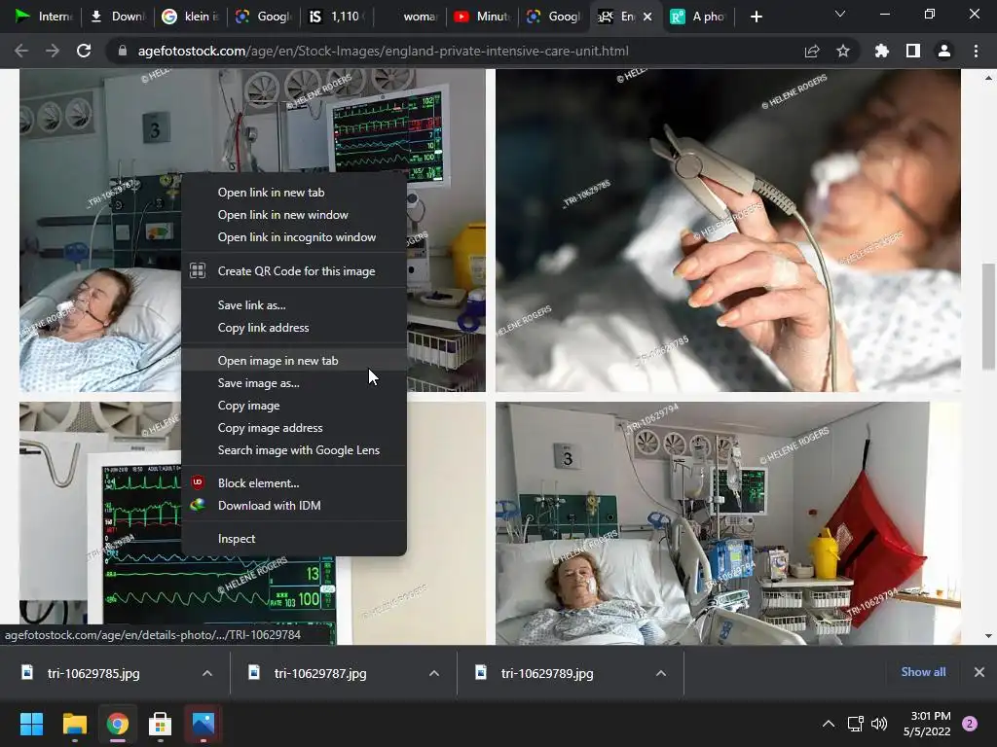Image resolution: width=997 pixels, height=747 pixels.
Task: Expand options for tri-10629789.jpg download
Action: tap(661, 673)
